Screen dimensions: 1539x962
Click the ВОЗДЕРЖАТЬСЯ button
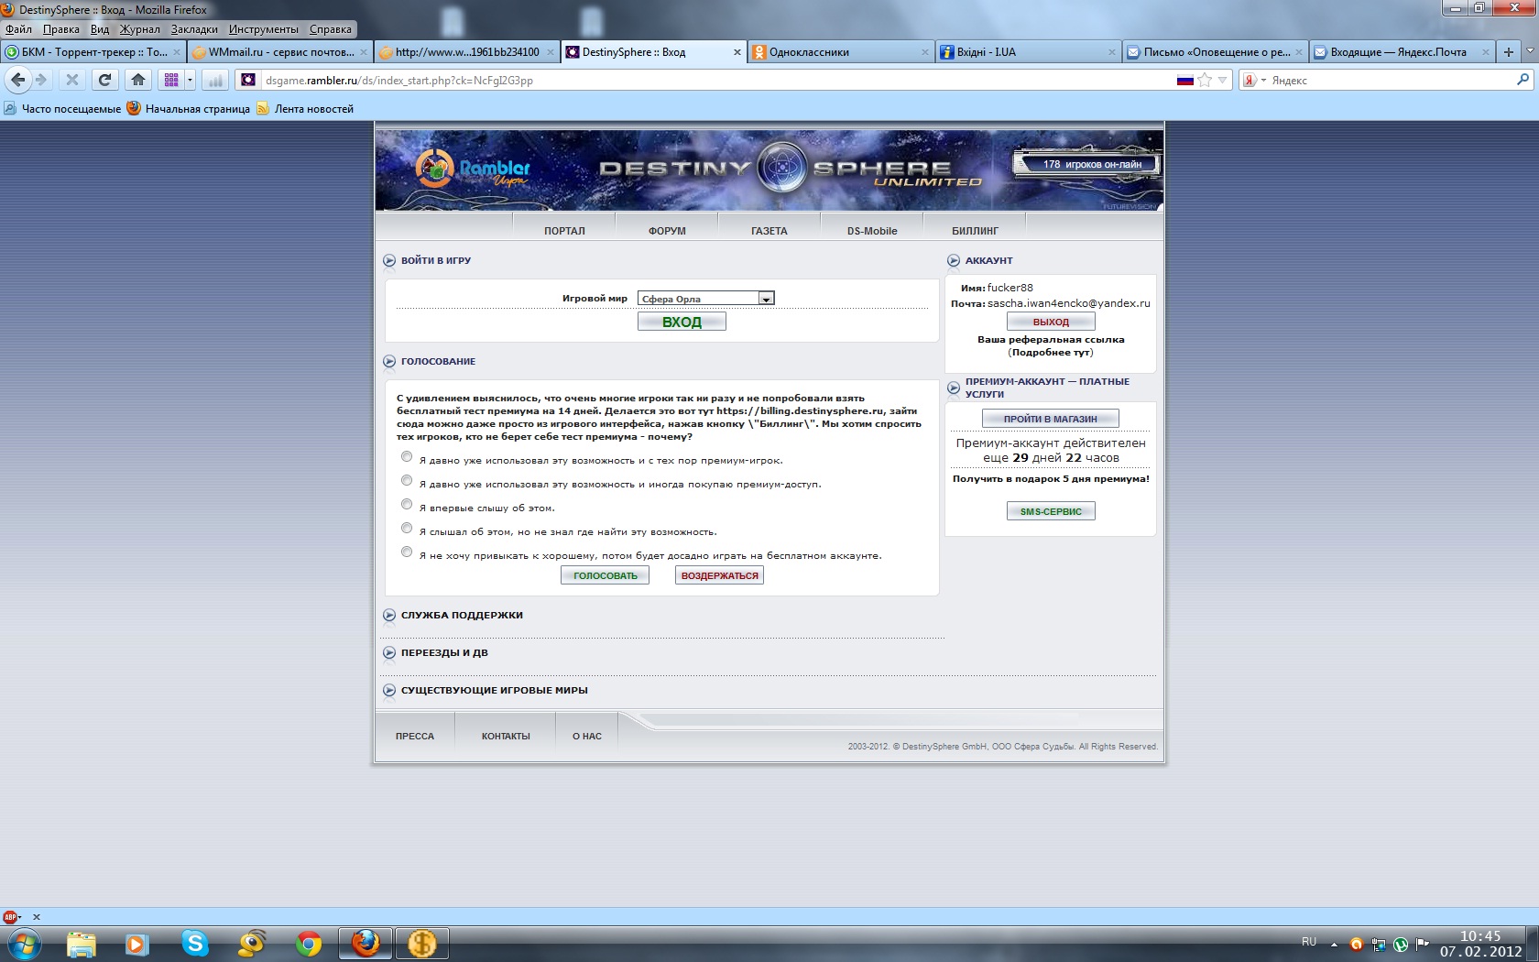[720, 575]
